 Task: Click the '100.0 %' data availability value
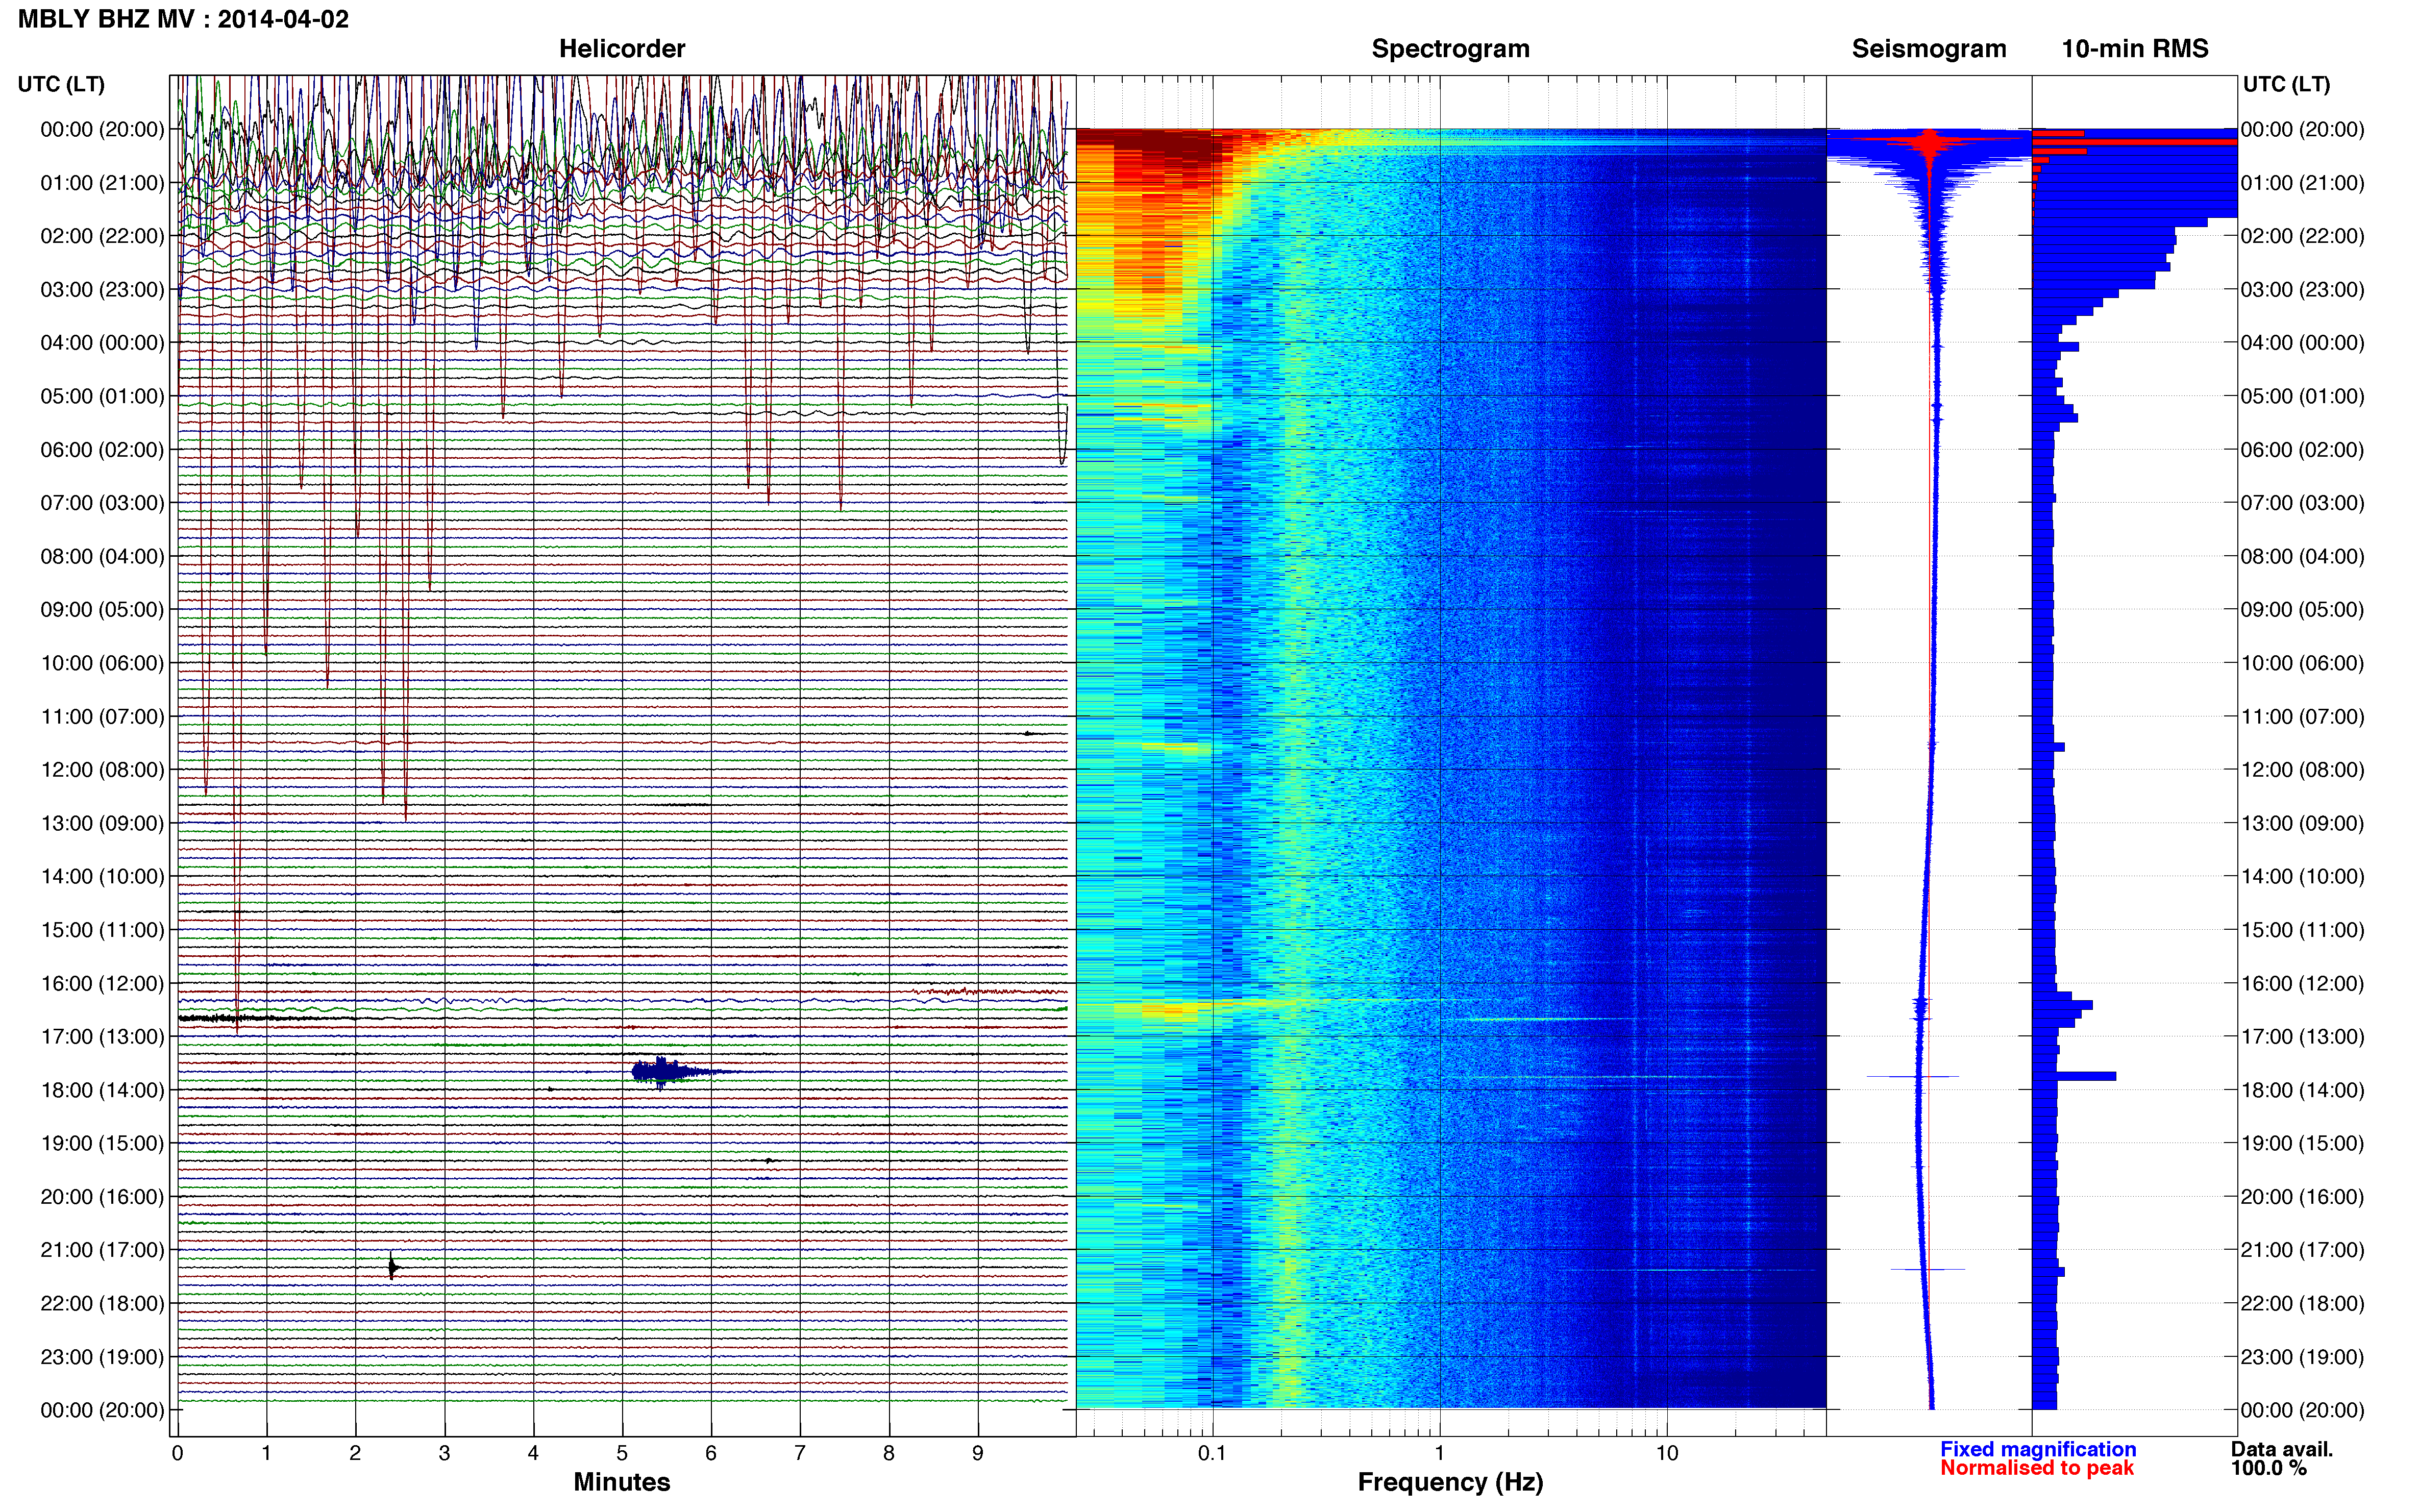[x=2268, y=1468]
